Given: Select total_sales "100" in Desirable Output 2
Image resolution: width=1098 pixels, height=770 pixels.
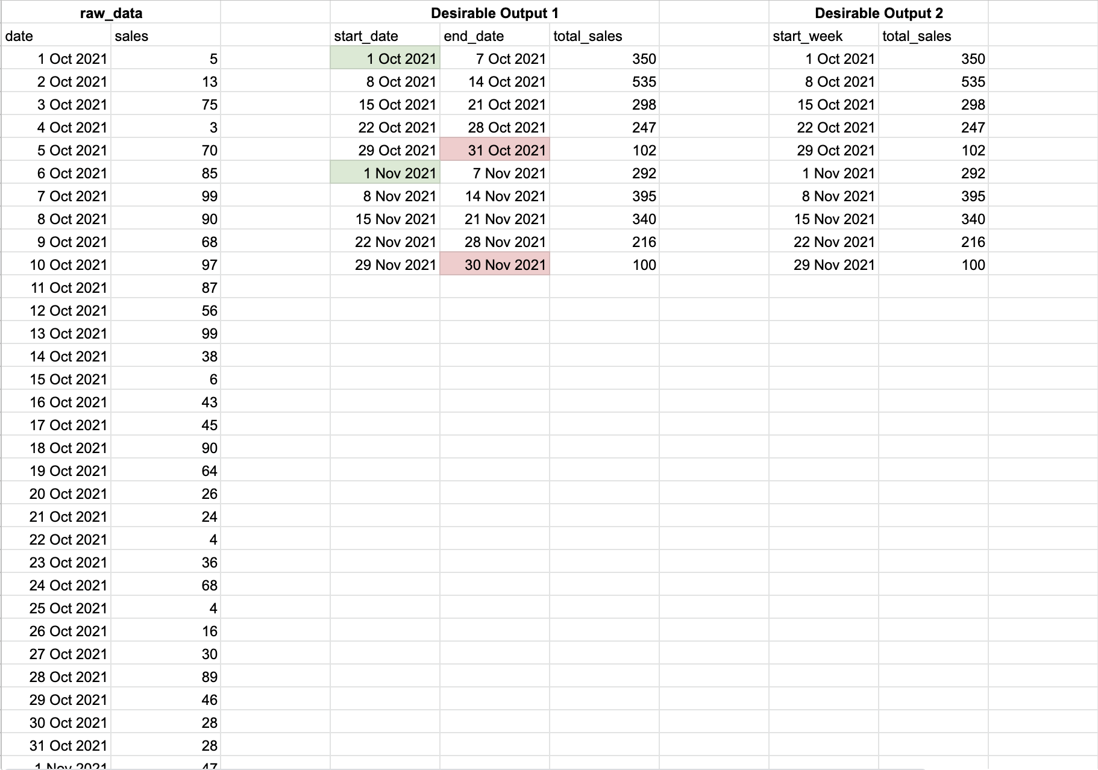Looking at the screenshot, I should pyautogui.click(x=933, y=264).
